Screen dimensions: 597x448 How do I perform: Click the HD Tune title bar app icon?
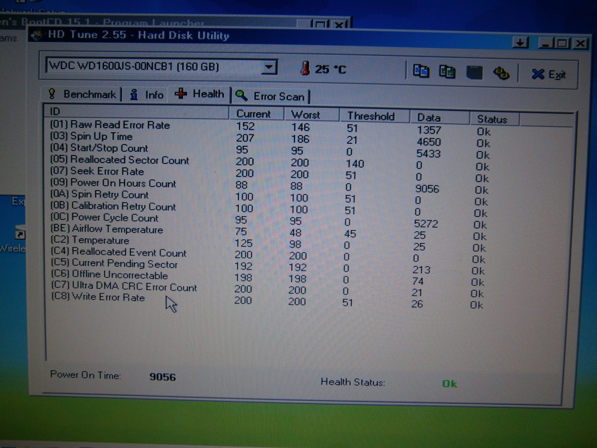(37, 34)
